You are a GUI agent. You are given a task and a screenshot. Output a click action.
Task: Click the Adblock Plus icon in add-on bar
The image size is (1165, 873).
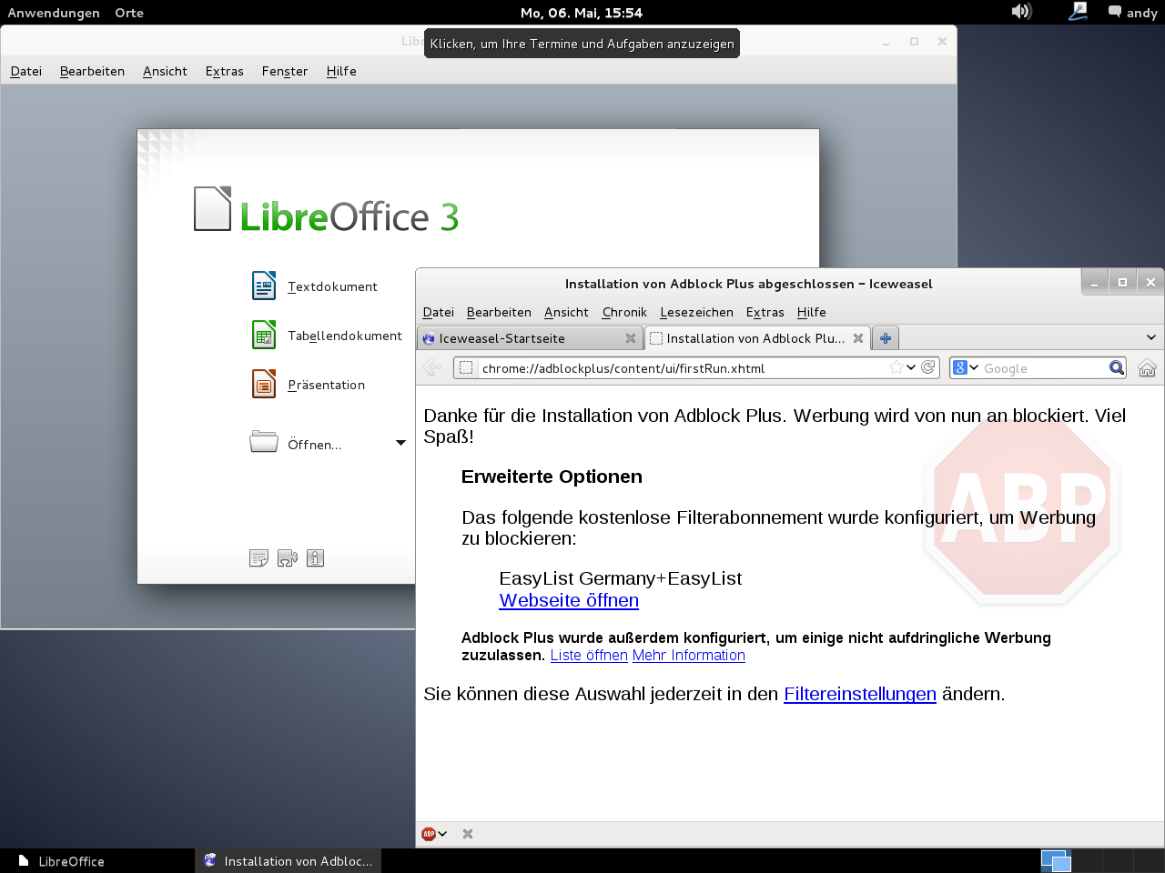[429, 834]
